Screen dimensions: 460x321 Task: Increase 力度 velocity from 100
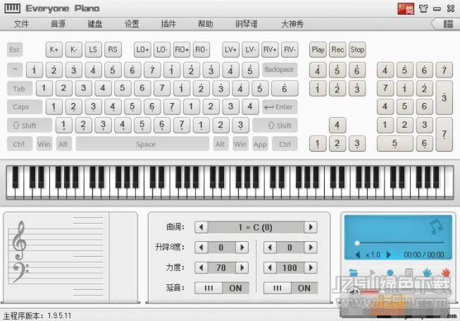311,267
